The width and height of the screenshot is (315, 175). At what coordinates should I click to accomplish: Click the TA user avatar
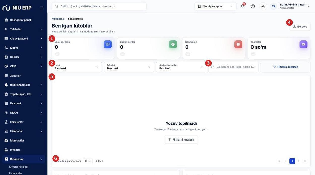274,6
